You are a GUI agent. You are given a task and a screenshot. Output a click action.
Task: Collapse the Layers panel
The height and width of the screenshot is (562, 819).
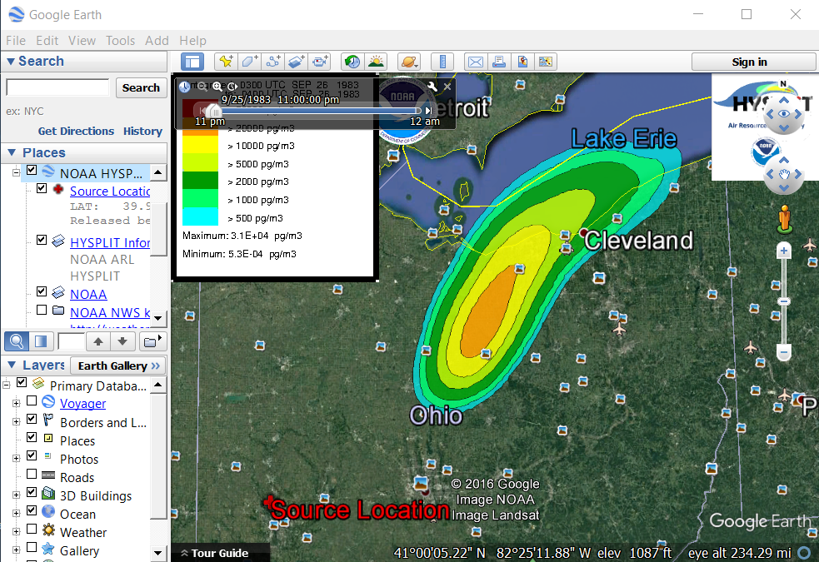click(12, 365)
